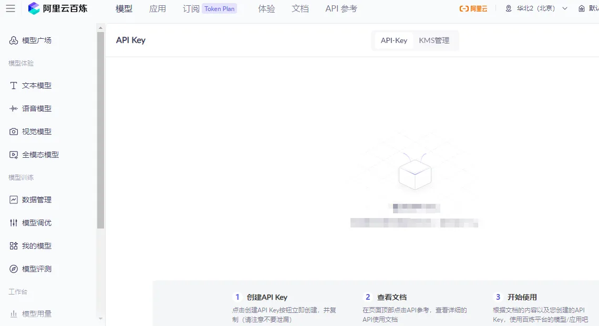Open the 模型 top menu

click(124, 8)
